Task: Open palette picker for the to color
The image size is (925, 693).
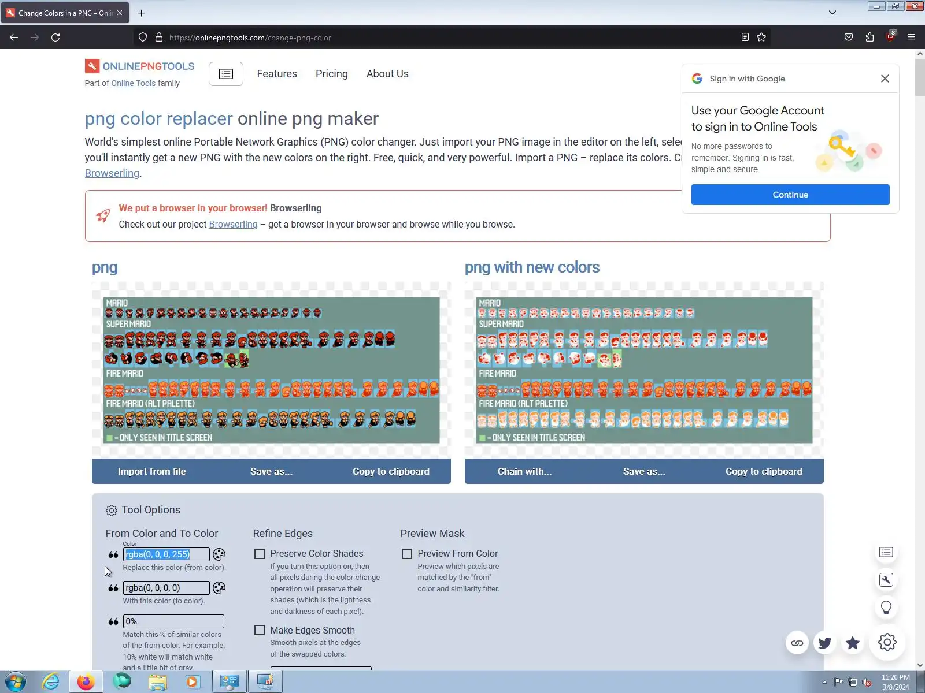Action: coord(219,588)
